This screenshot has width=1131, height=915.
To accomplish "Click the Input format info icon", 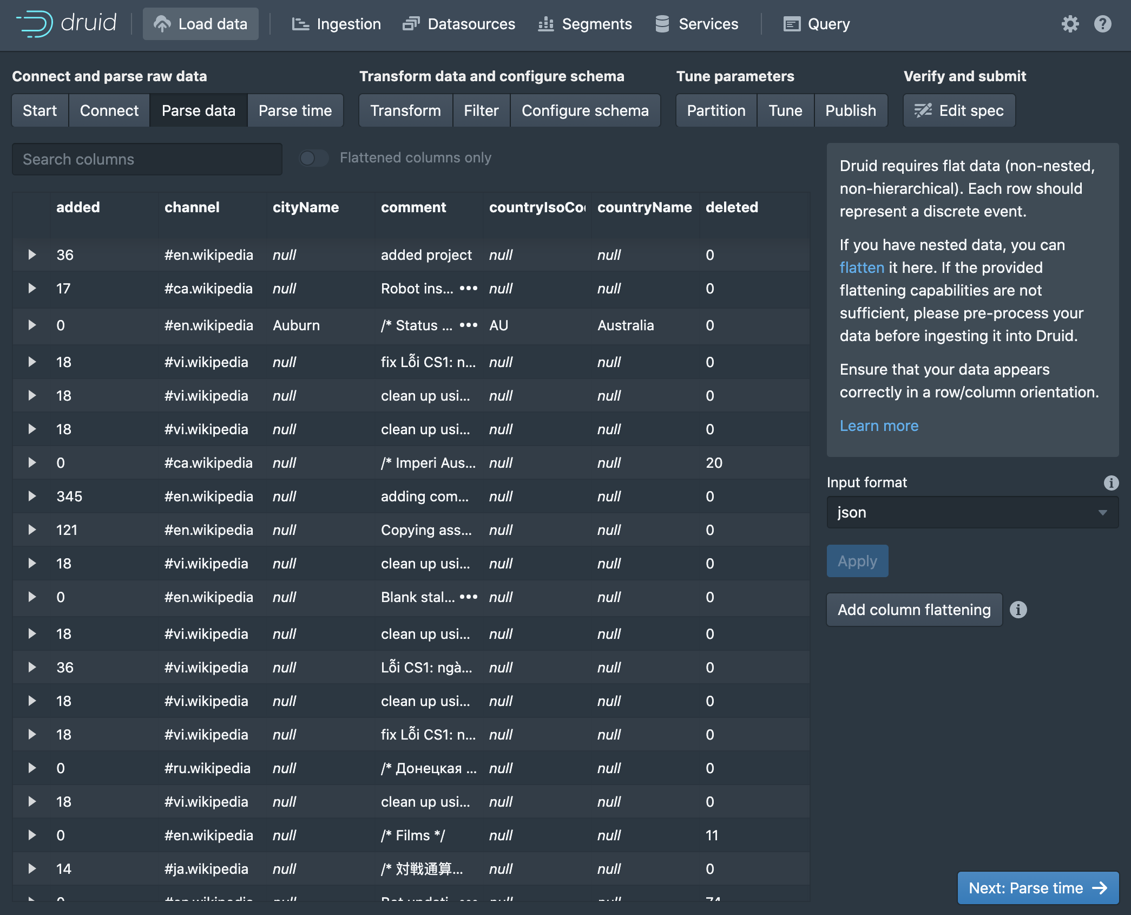I will click(1111, 482).
